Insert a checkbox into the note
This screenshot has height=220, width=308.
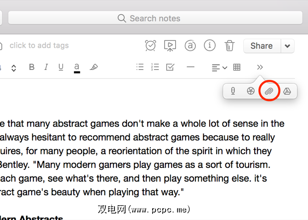[170, 67]
